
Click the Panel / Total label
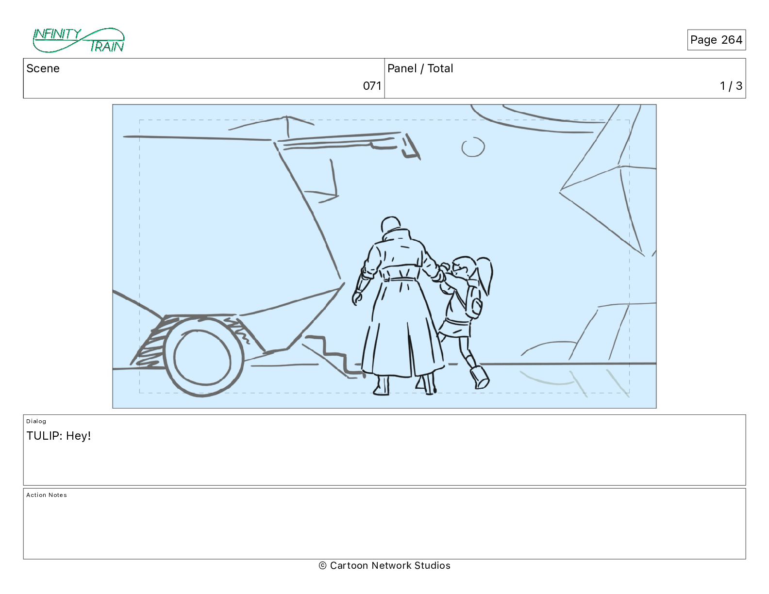point(420,68)
